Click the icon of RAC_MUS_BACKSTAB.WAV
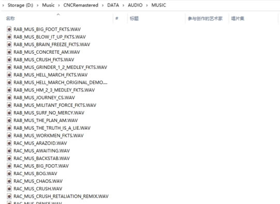This screenshot has width=280, height=204. pos(9,158)
